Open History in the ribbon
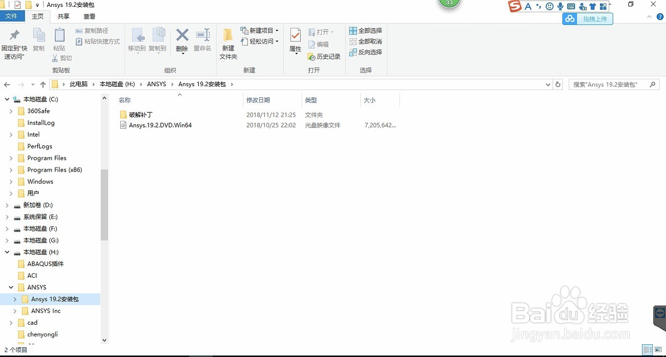 [x=324, y=57]
